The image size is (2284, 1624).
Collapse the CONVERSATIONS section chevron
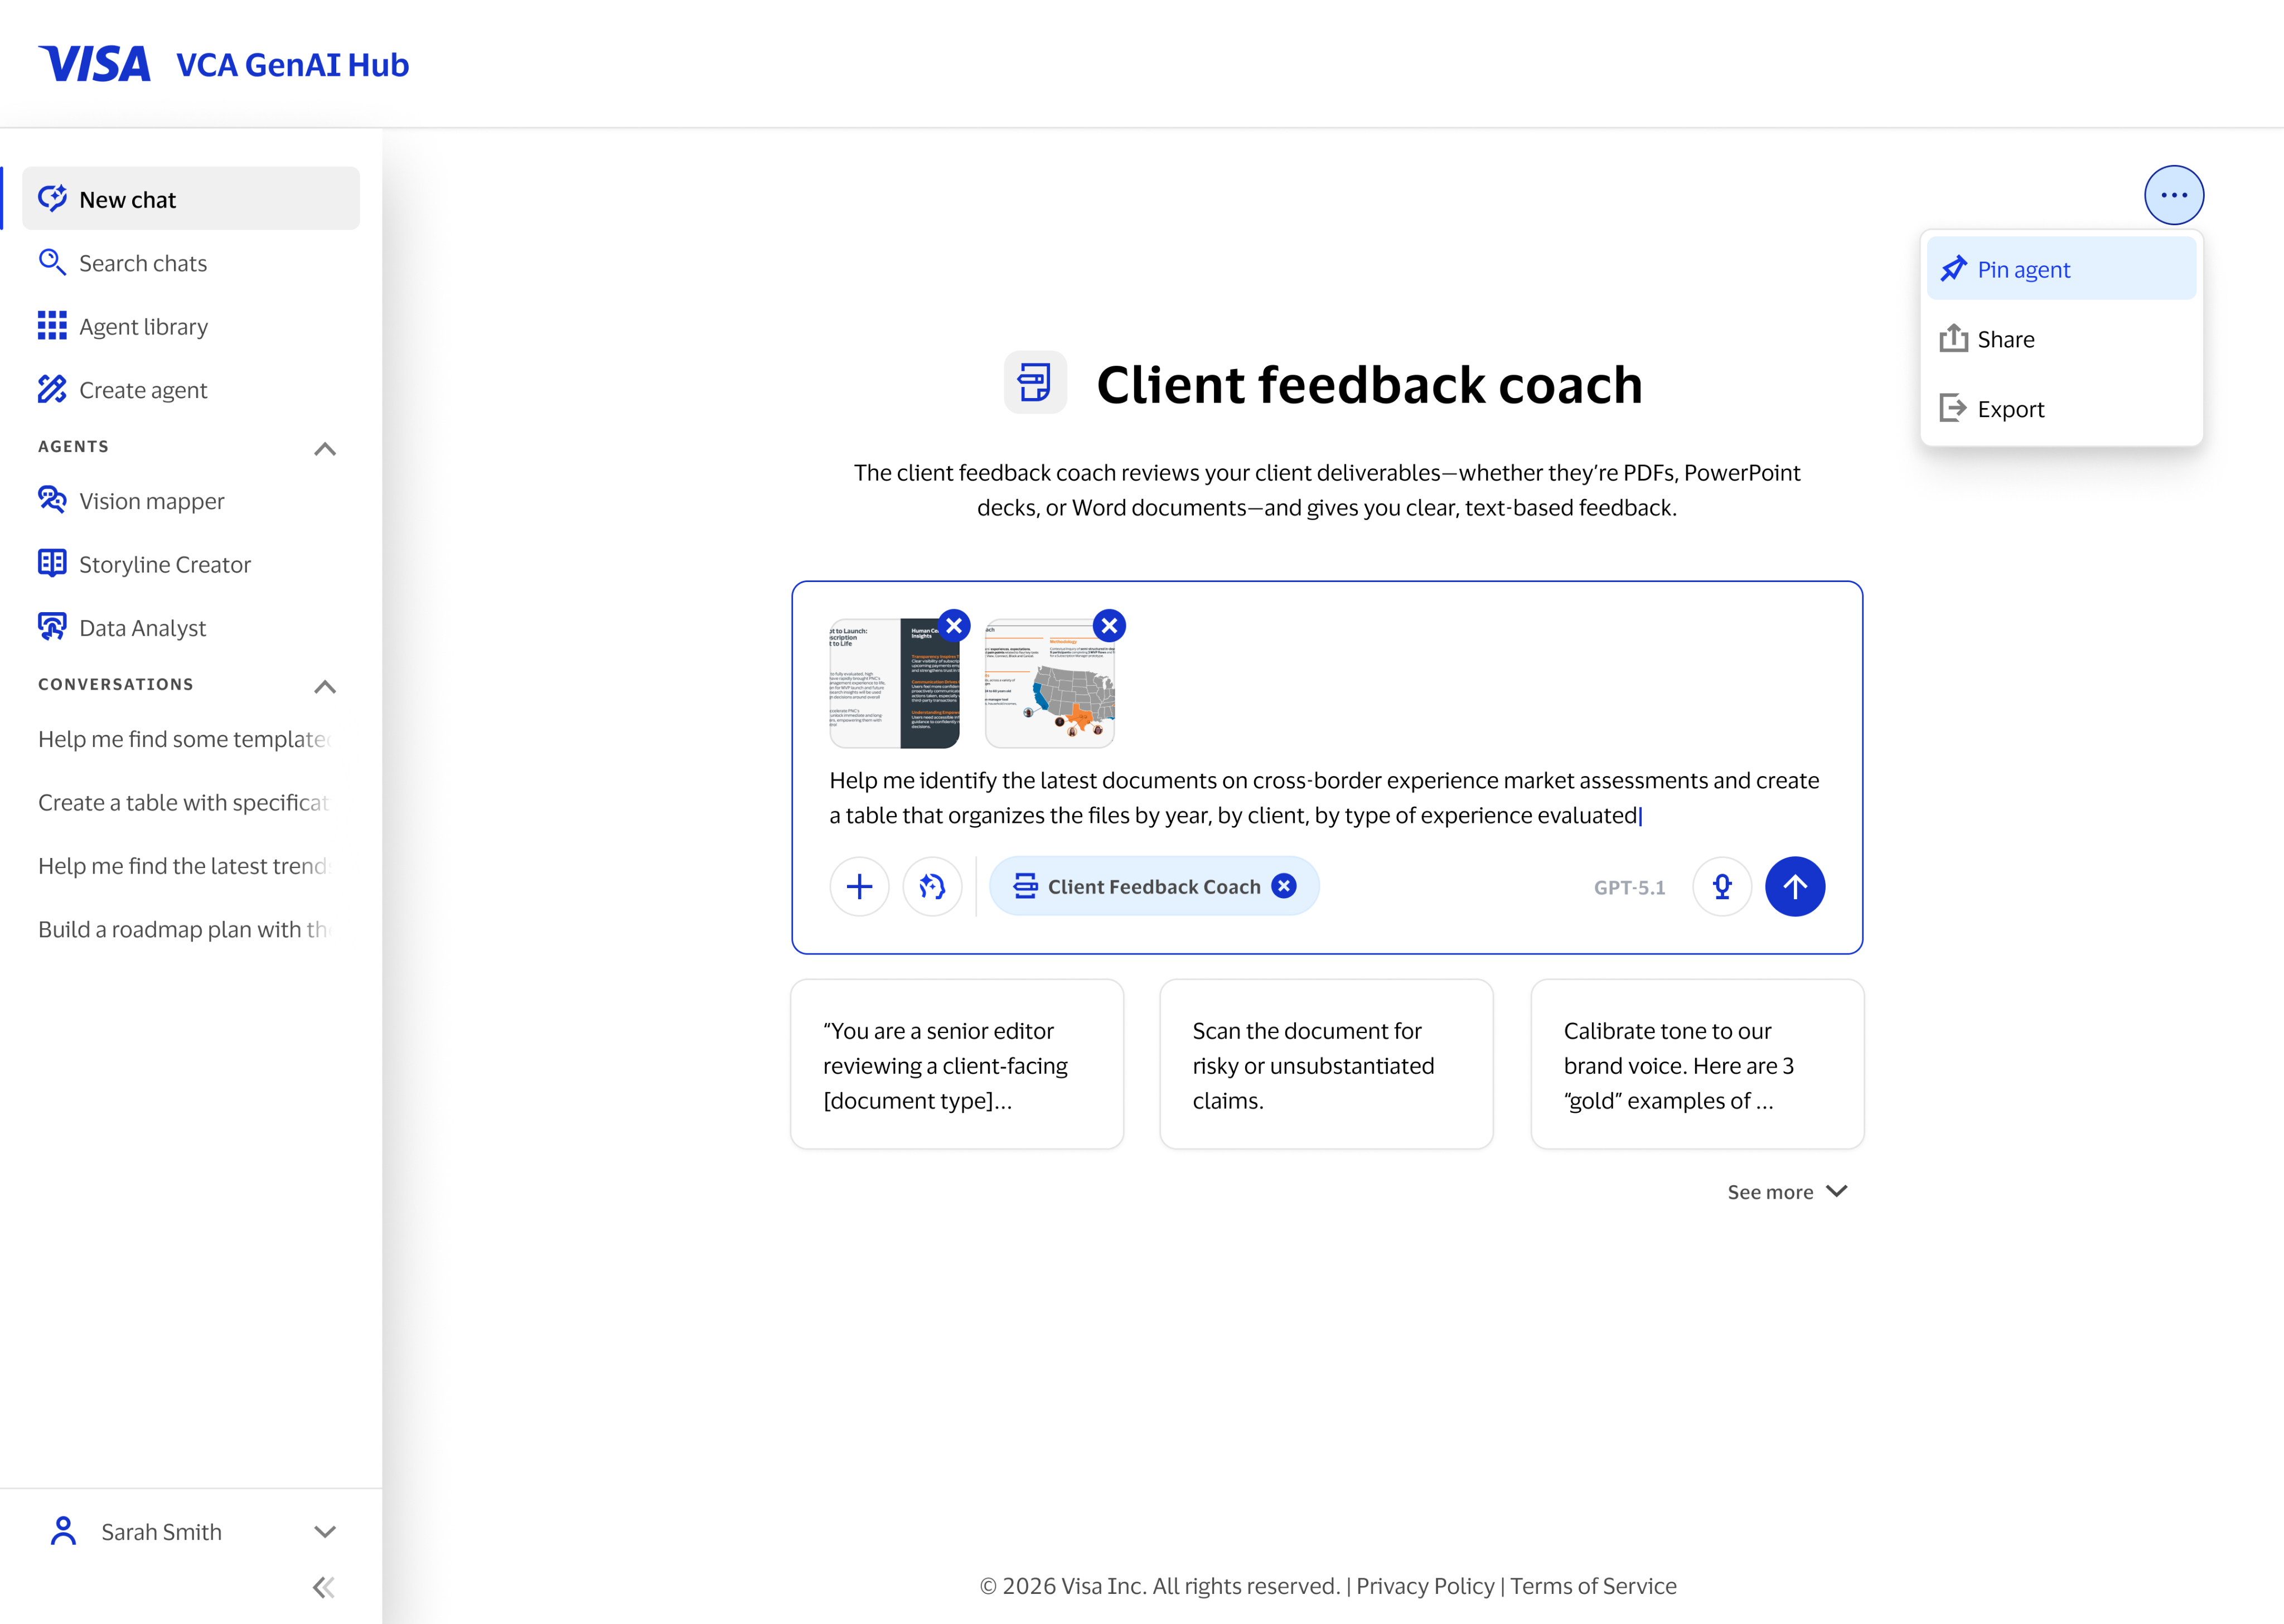(325, 686)
